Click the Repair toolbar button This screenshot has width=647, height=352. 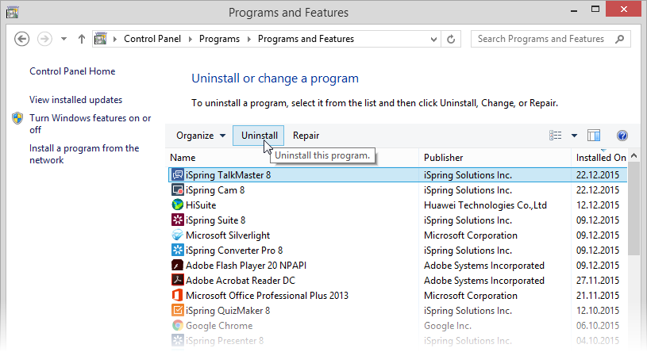click(x=306, y=136)
